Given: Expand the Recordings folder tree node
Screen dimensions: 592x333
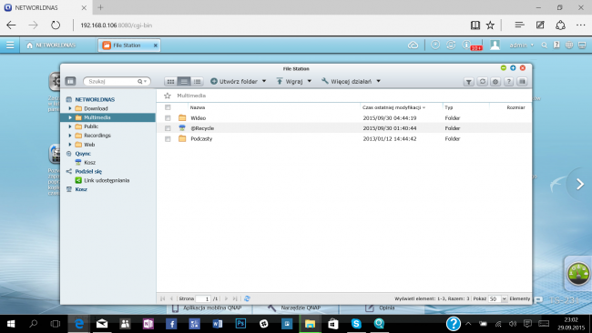Looking at the screenshot, I should (x=70, y=136).
